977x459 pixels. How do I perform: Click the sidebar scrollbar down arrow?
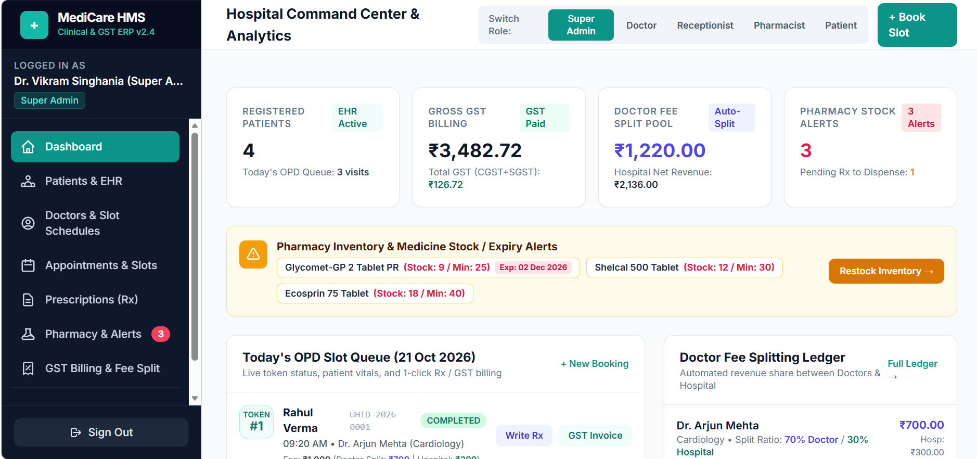[x=195, y=399]
